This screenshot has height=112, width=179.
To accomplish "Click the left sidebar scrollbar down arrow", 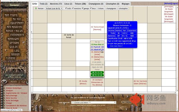I will [x=30, y=110].
